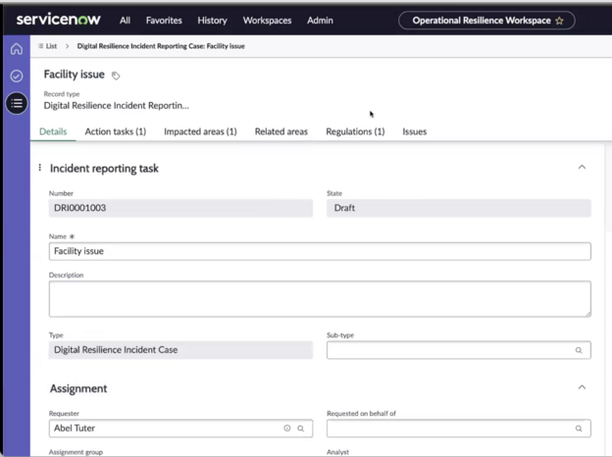
Task: Click the List breadcrumb icon
Action: 40,46
